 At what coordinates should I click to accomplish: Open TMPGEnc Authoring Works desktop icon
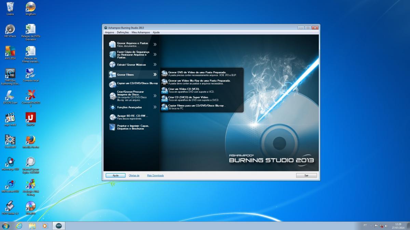[x=10, y=73]
